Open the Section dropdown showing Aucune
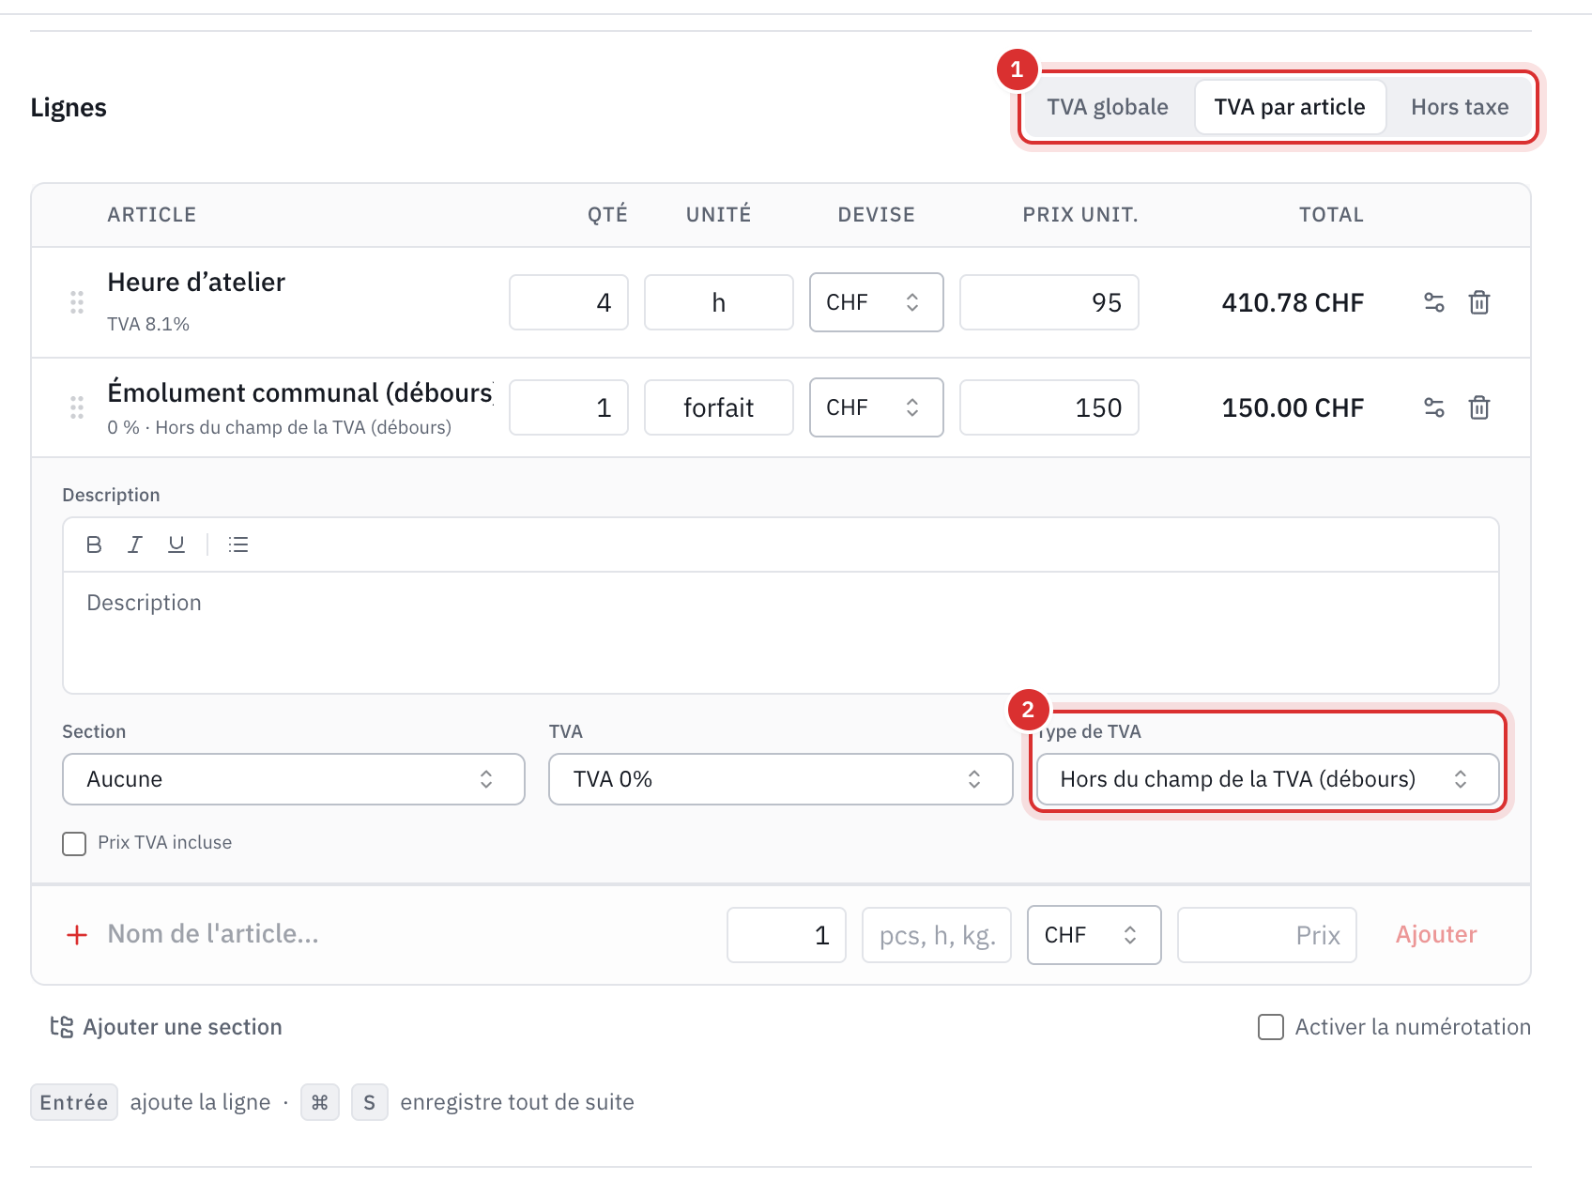 pos(294,779)
